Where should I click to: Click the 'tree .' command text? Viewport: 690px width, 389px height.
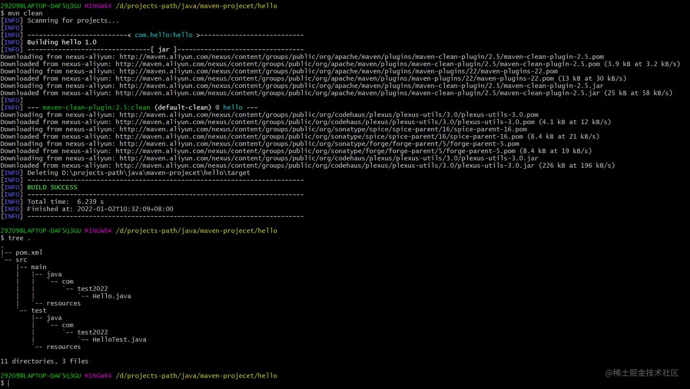19,238
